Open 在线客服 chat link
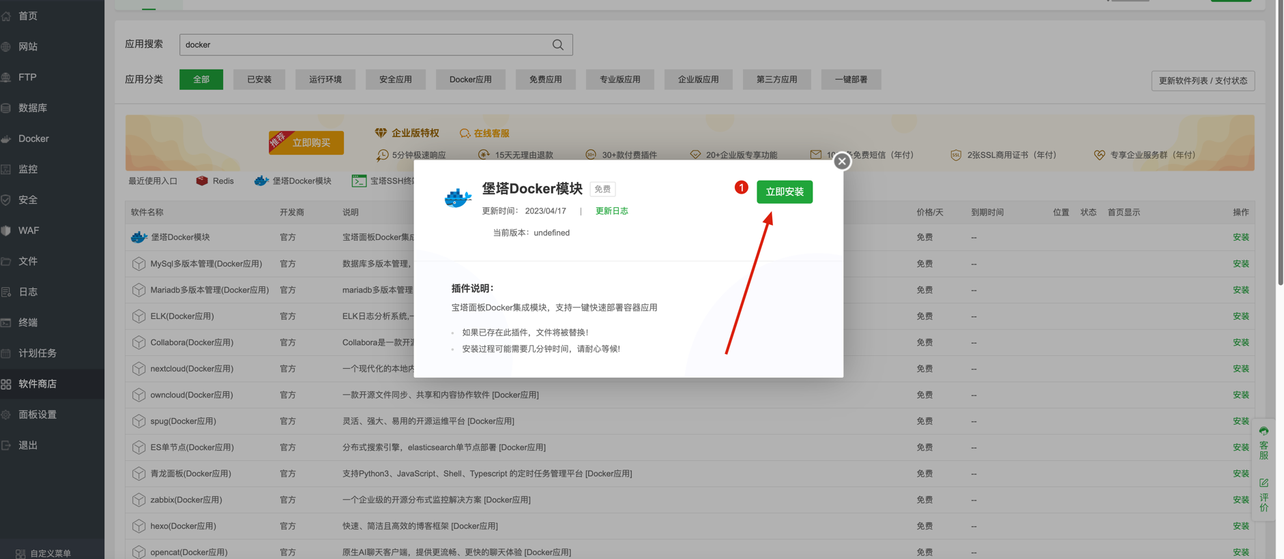 (x=484, y=134)
